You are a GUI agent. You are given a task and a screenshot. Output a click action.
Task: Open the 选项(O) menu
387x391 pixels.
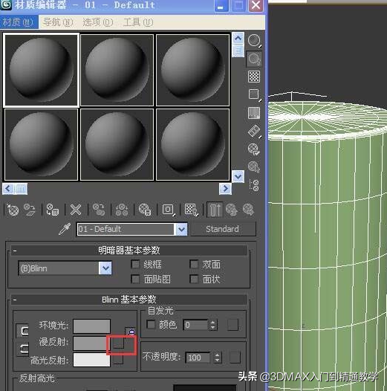click(98, 22)
